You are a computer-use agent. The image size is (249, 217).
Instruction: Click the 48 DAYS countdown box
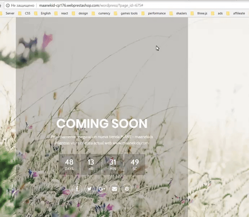pyautogui.click(x=69, y=165)
